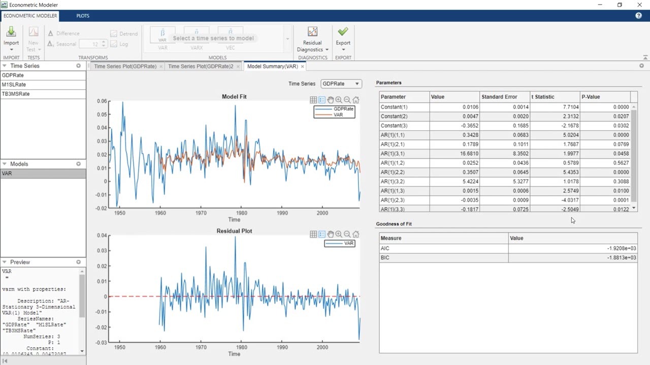Close the Model Summary(VAR) tab
The height and width of the screenshot is (365, 650).
tap(302, 66)
